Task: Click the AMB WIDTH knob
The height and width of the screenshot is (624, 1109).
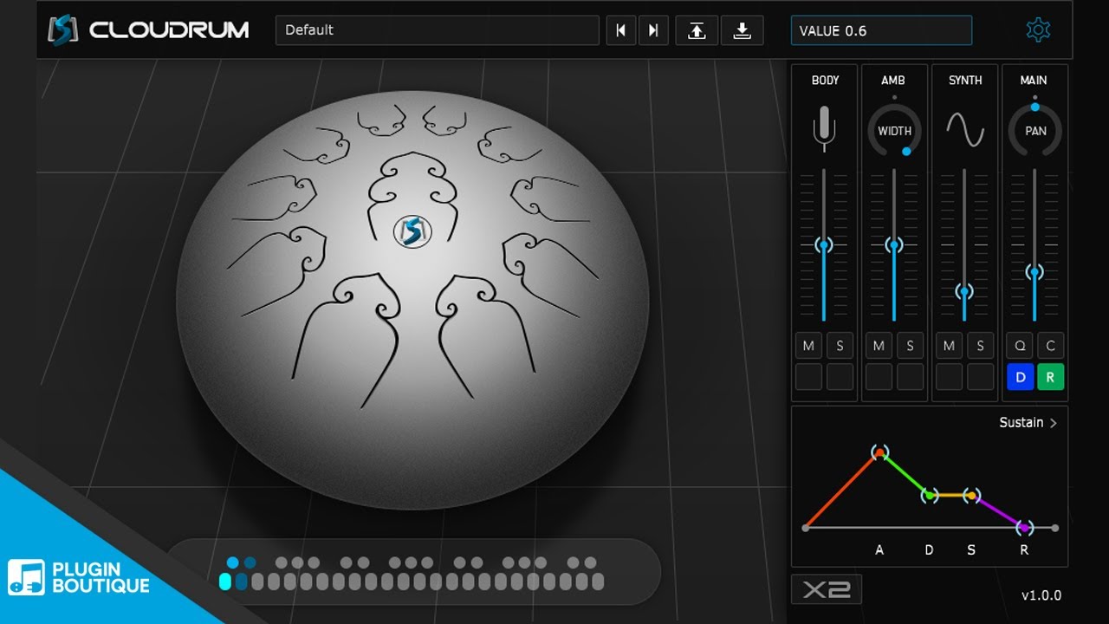Action: click(894, 131)
